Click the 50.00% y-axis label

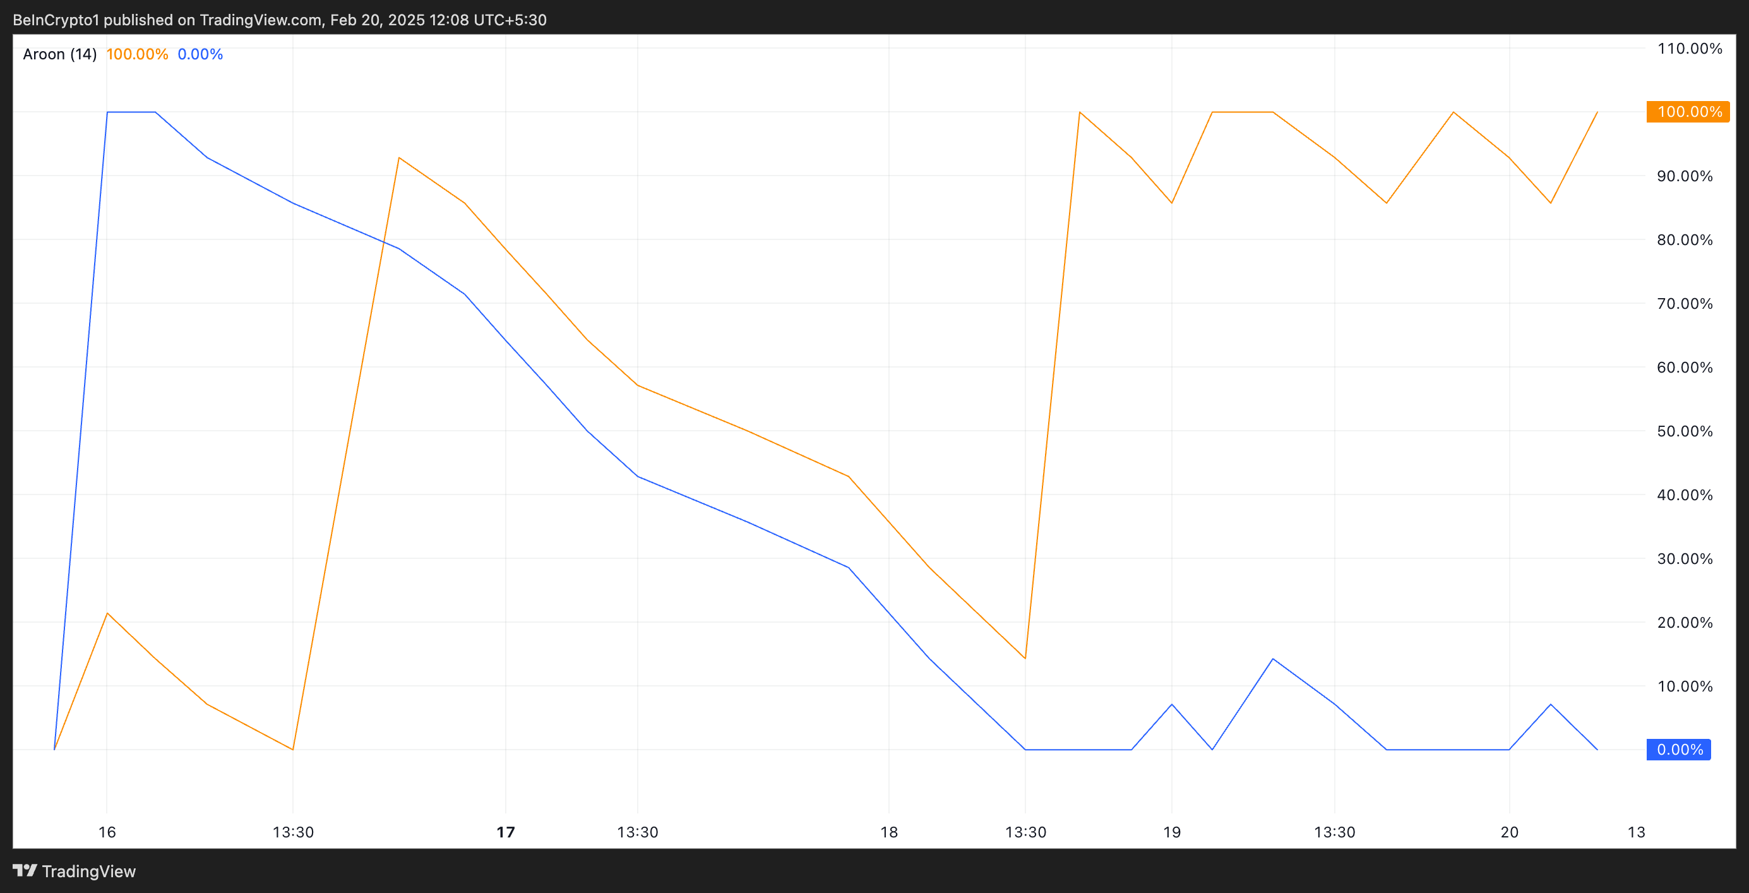coord(1685,431)
